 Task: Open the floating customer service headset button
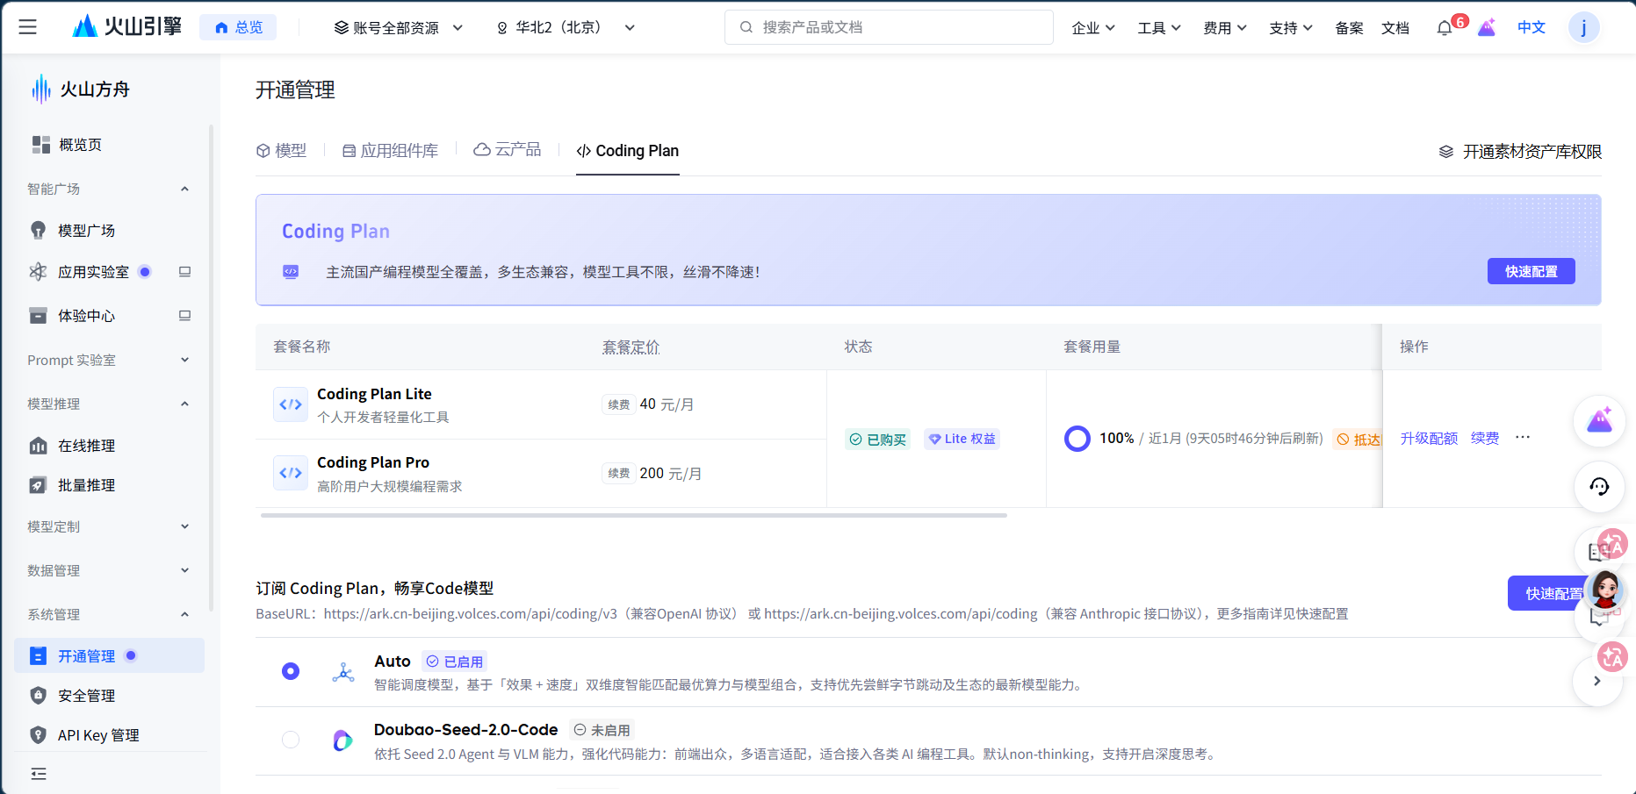point(1599,487)
